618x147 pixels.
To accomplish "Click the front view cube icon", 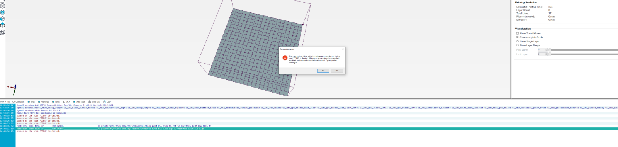I will pyautogui.click(x=2, y=19).
